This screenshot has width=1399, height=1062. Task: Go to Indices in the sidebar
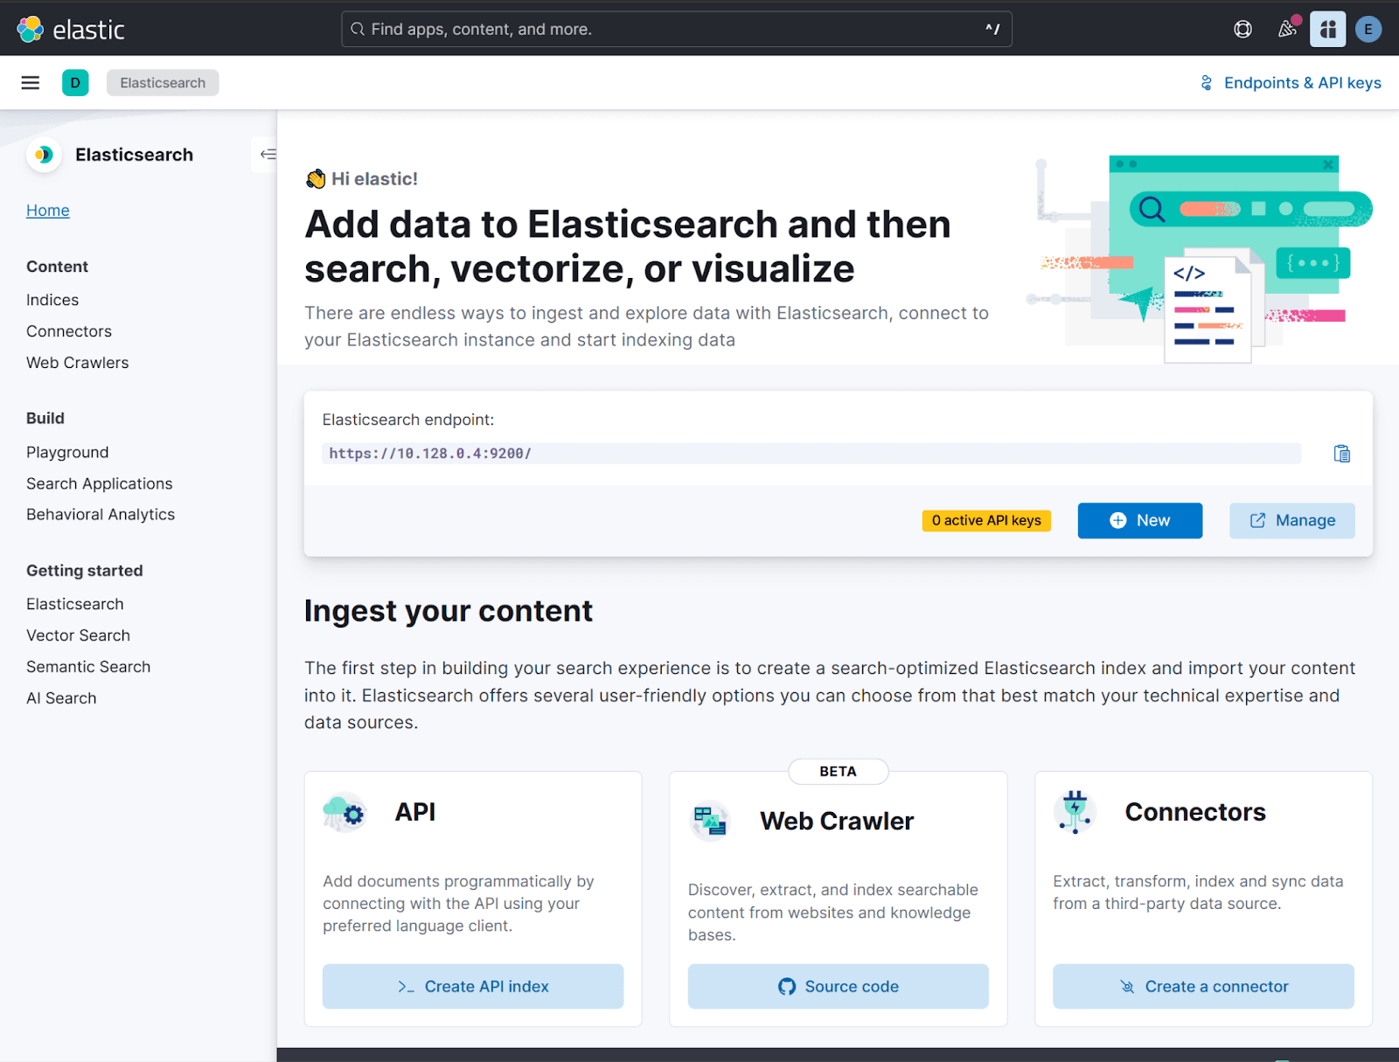(52, 300)
